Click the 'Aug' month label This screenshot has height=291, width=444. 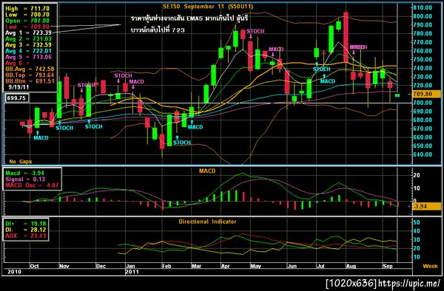pyautogui.click(x=351, y=266)
